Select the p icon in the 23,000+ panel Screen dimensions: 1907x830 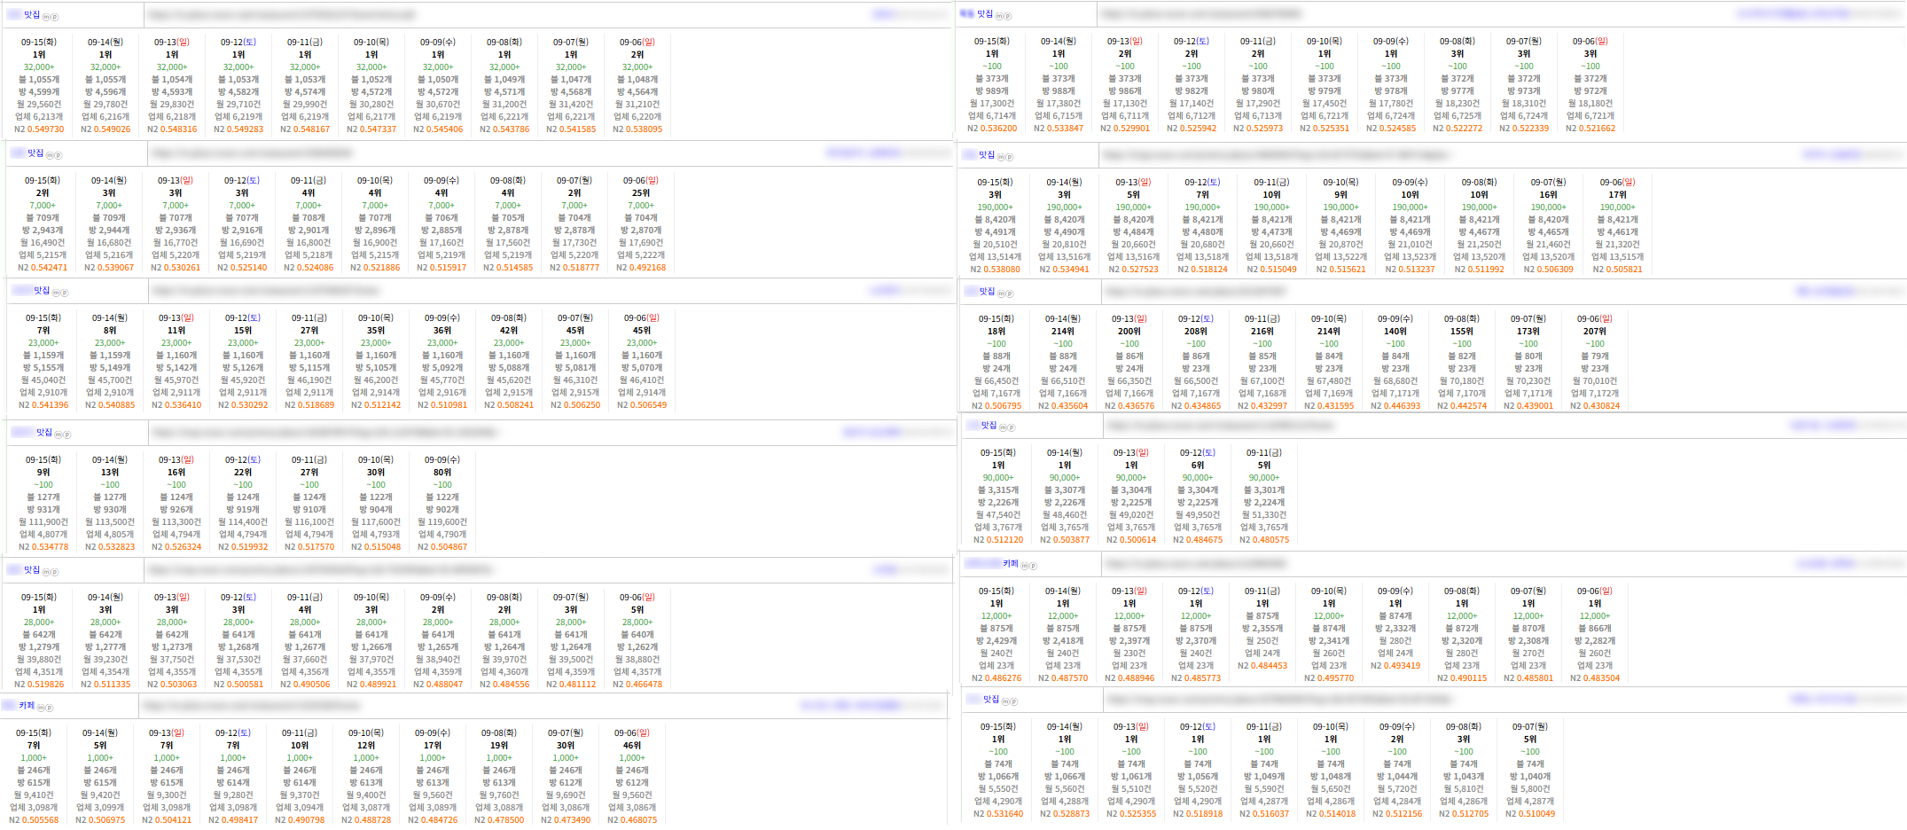pyautogui.click(x=65, y=293)
